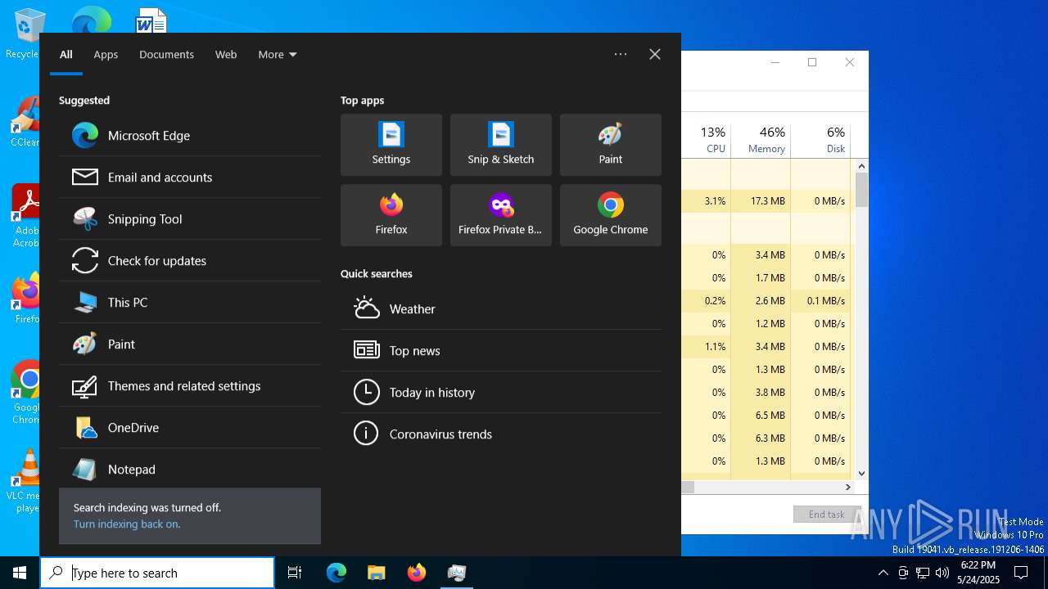Open Firefox Private Browsing tile
This screenshot has height=589, width=1048.
(501, 215)
